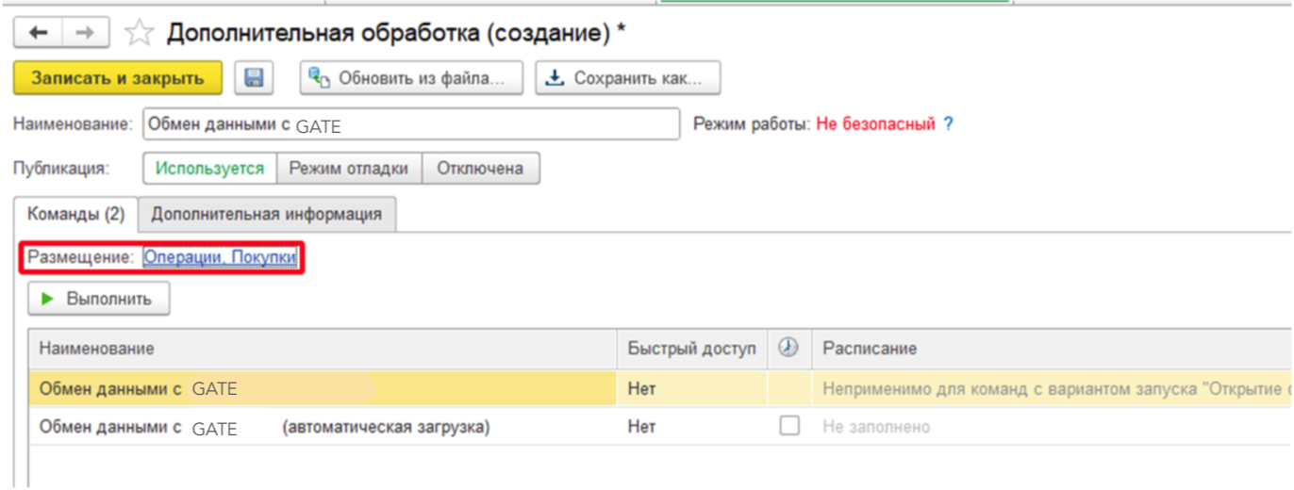Viewport: 1294px width, 490px height.
Task: Set publication to "Отключена"
Action: [480, 169]
